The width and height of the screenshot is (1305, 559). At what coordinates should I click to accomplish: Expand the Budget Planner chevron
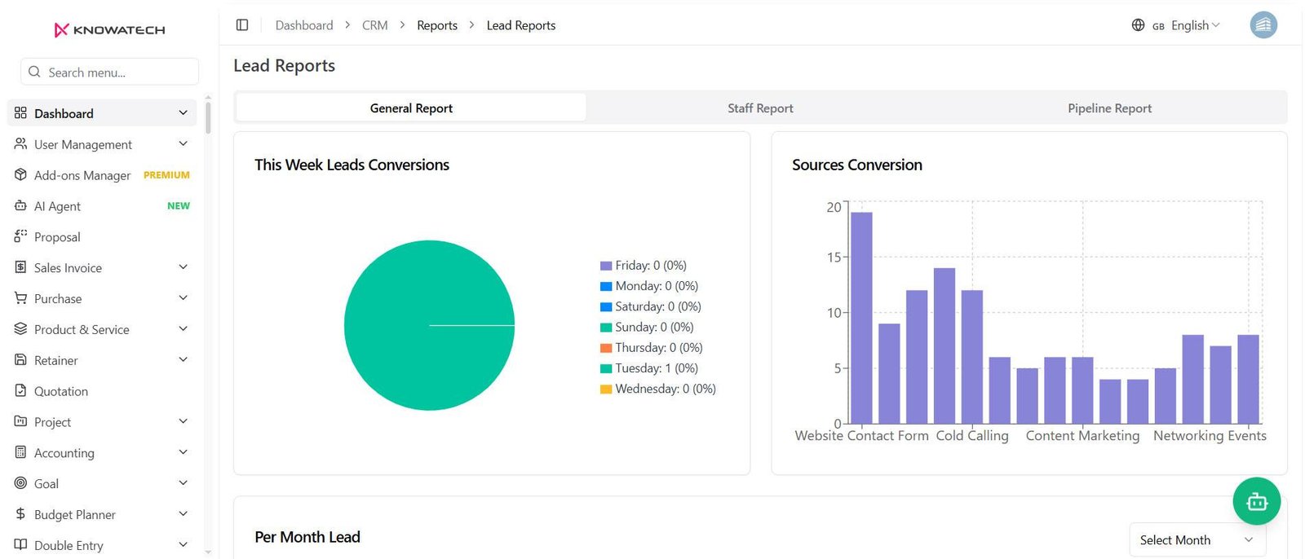pyautogui.click(x=183, y=514)
